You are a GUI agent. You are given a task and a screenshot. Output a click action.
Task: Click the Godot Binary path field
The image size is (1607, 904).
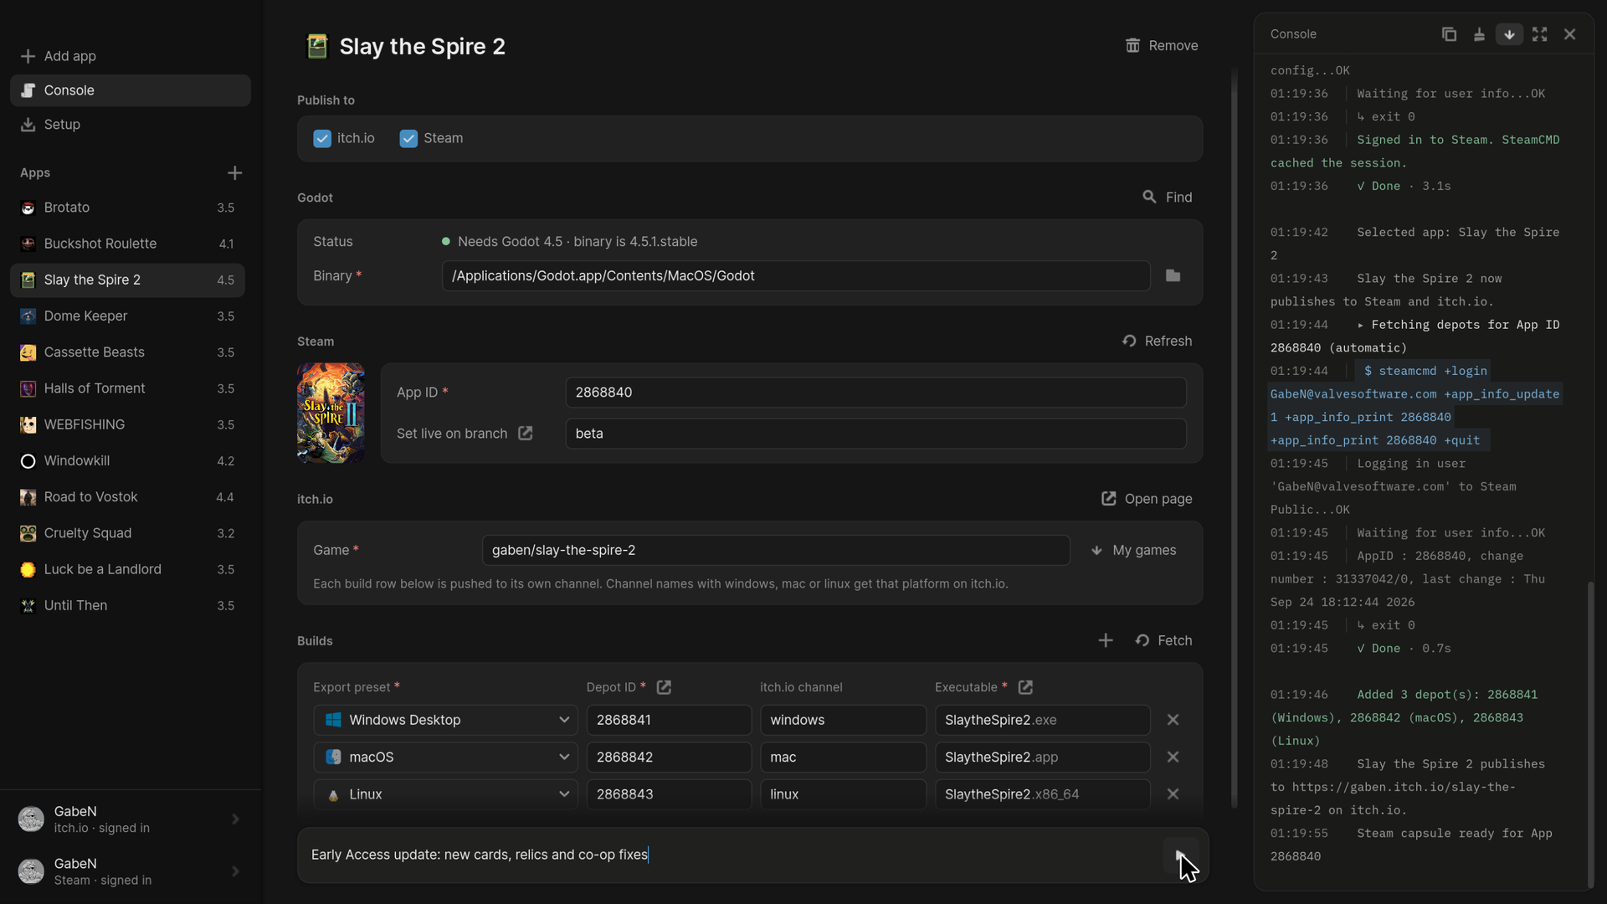[796, 275]
